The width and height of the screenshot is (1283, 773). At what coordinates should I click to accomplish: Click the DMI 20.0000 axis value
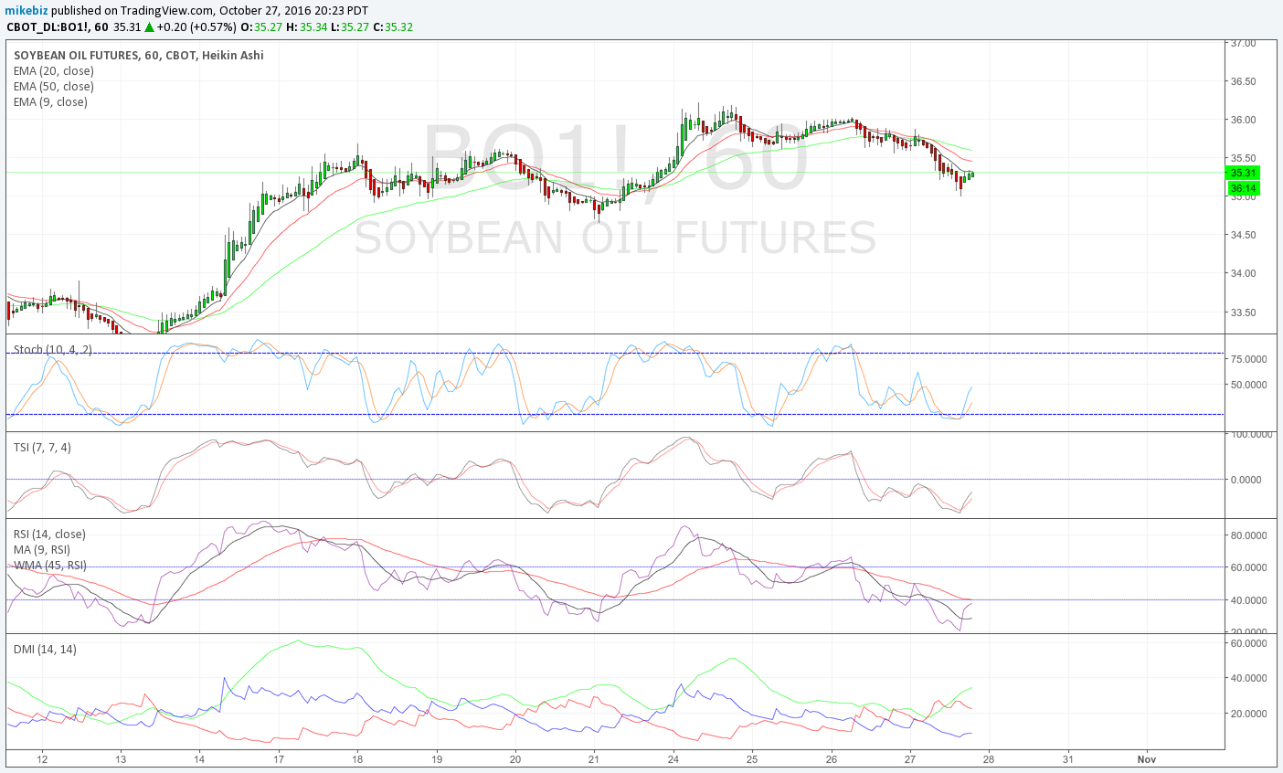pyautogui.click(x=1247, y=714)
